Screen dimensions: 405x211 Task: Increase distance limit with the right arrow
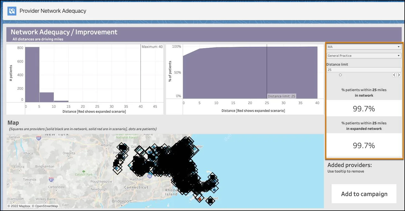click(399, 75)
